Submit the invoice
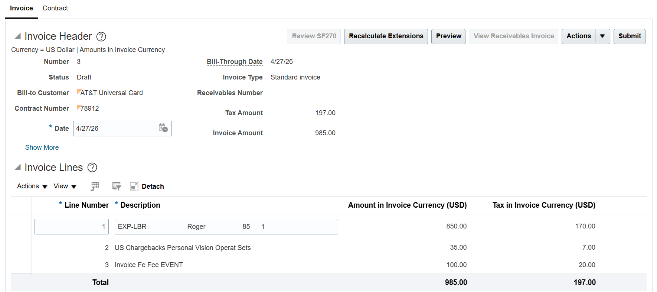 click(x=630, y=36)
